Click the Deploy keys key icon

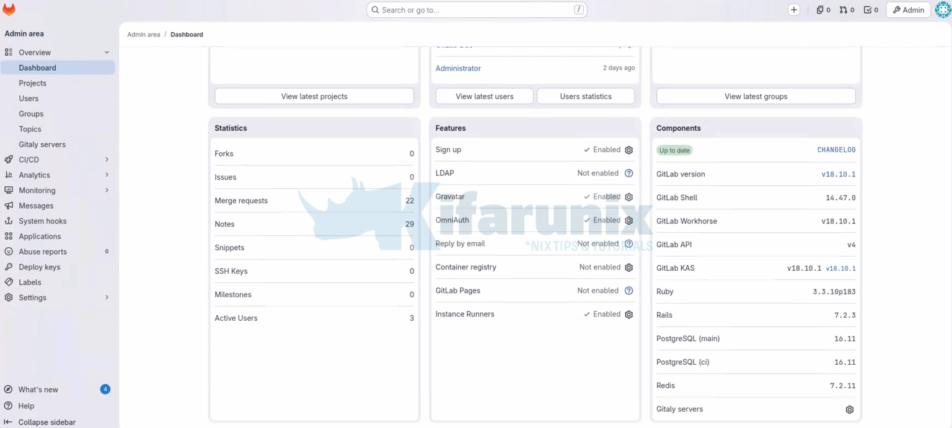point(9,267)
